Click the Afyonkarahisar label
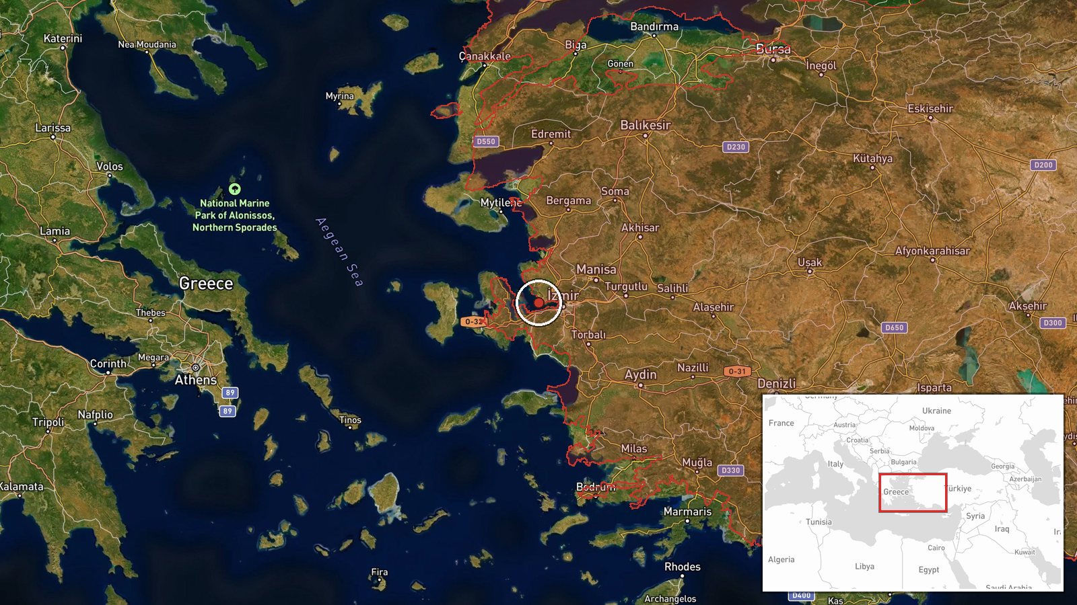This screenshot has width=1077, height=605. coord(932,251)
